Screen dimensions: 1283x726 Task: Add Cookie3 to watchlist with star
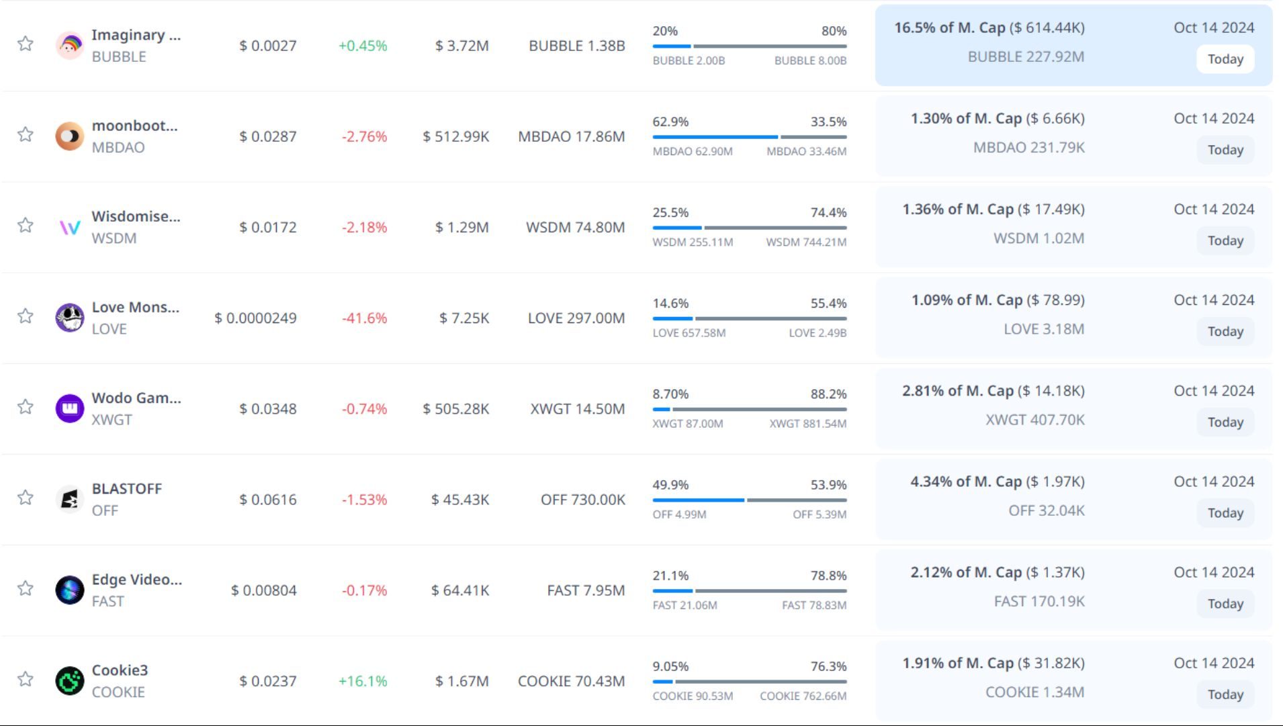(x=26, y=679)
